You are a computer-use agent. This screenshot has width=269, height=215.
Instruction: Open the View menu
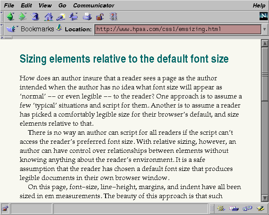pyautogui.click(x=45, y=5)
